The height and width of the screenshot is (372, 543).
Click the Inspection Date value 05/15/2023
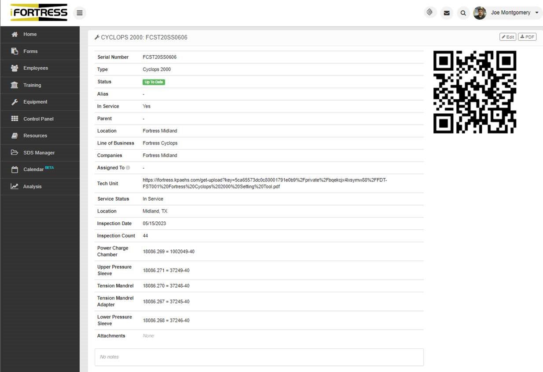[154, 224]
